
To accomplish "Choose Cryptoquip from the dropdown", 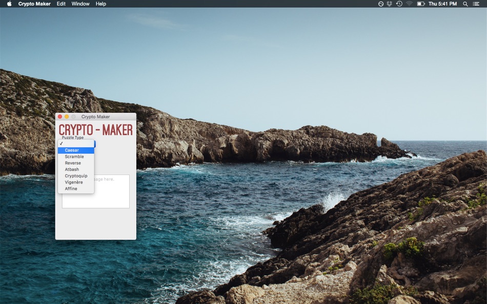I will [x=76, y=176].
